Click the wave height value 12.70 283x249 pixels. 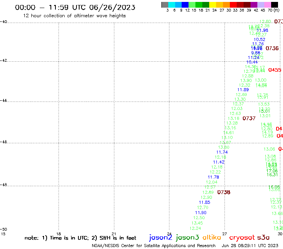pyautogui.click(x=203, y=208)
